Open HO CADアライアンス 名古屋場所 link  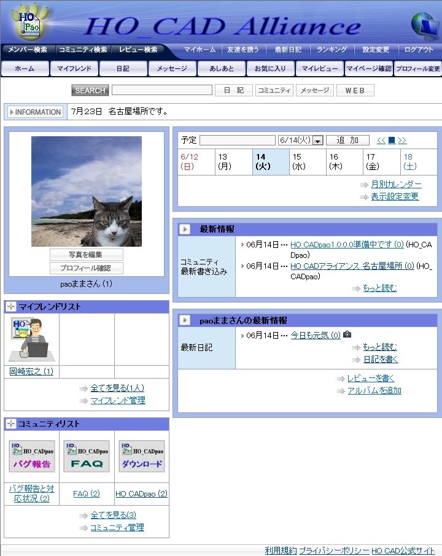point(352,266)
